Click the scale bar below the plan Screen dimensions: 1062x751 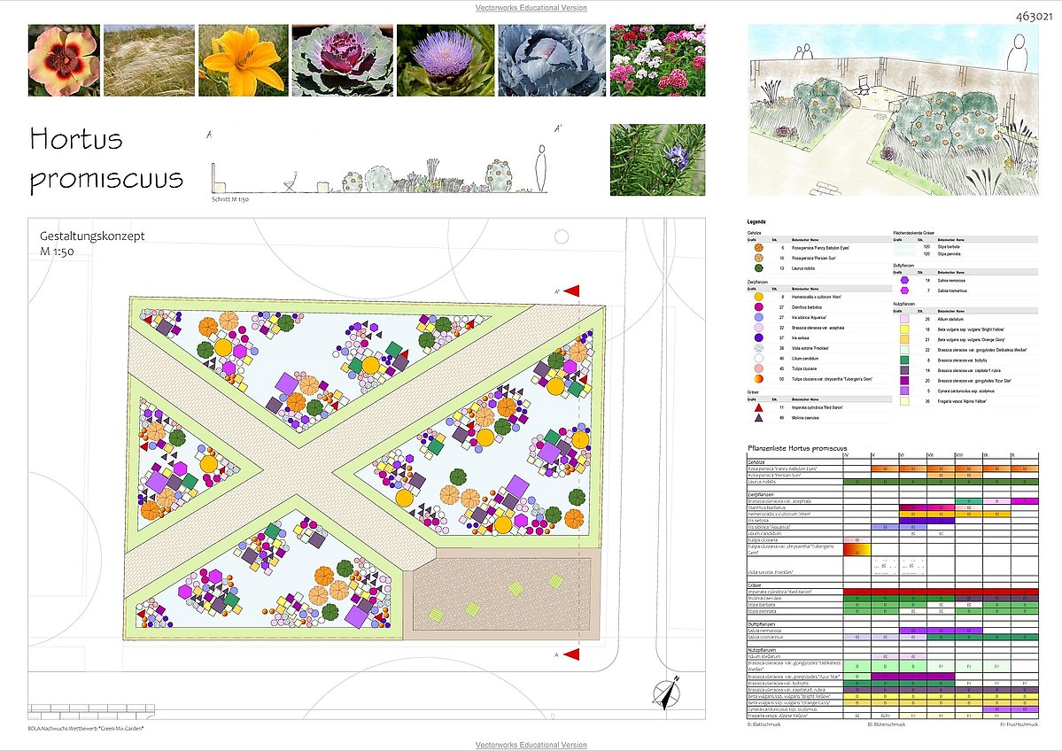point(91,712)
